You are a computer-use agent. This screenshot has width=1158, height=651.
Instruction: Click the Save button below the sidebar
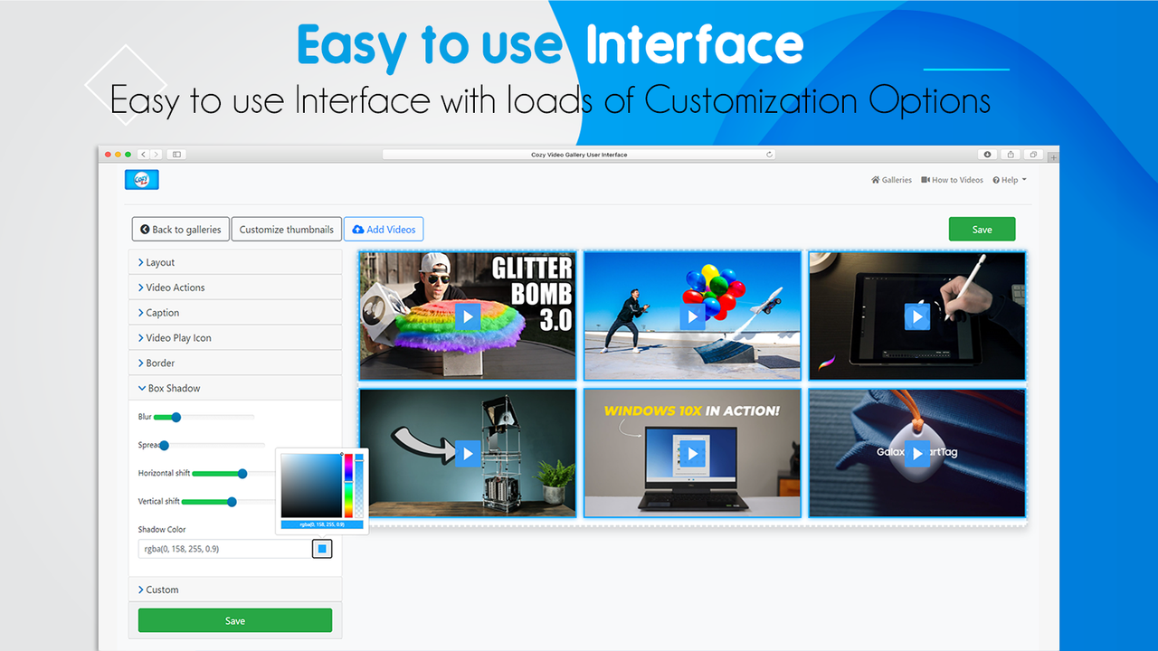234,620
